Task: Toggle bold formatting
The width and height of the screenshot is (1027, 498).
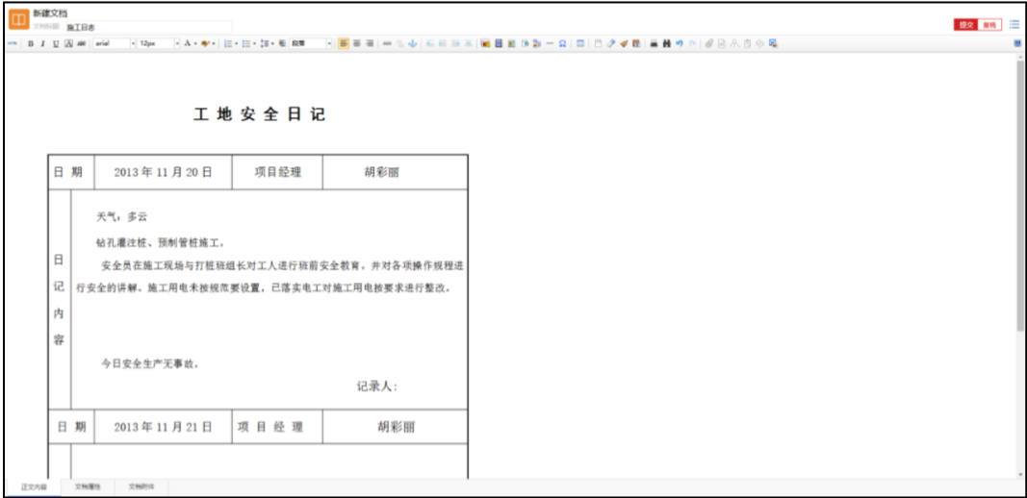Action: tap(30, 44)
